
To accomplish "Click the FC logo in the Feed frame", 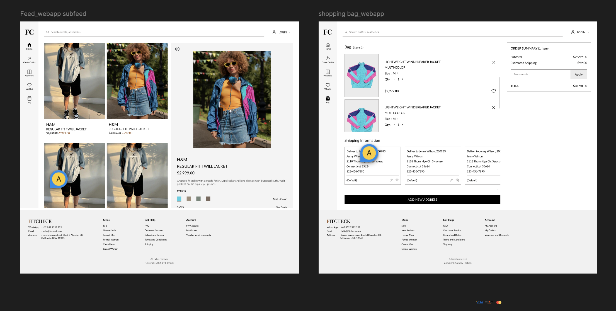I will (x=29, y=32).
